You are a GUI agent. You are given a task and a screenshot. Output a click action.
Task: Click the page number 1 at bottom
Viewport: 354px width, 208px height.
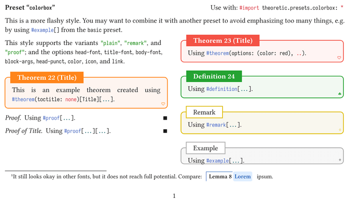click(174, 196)
